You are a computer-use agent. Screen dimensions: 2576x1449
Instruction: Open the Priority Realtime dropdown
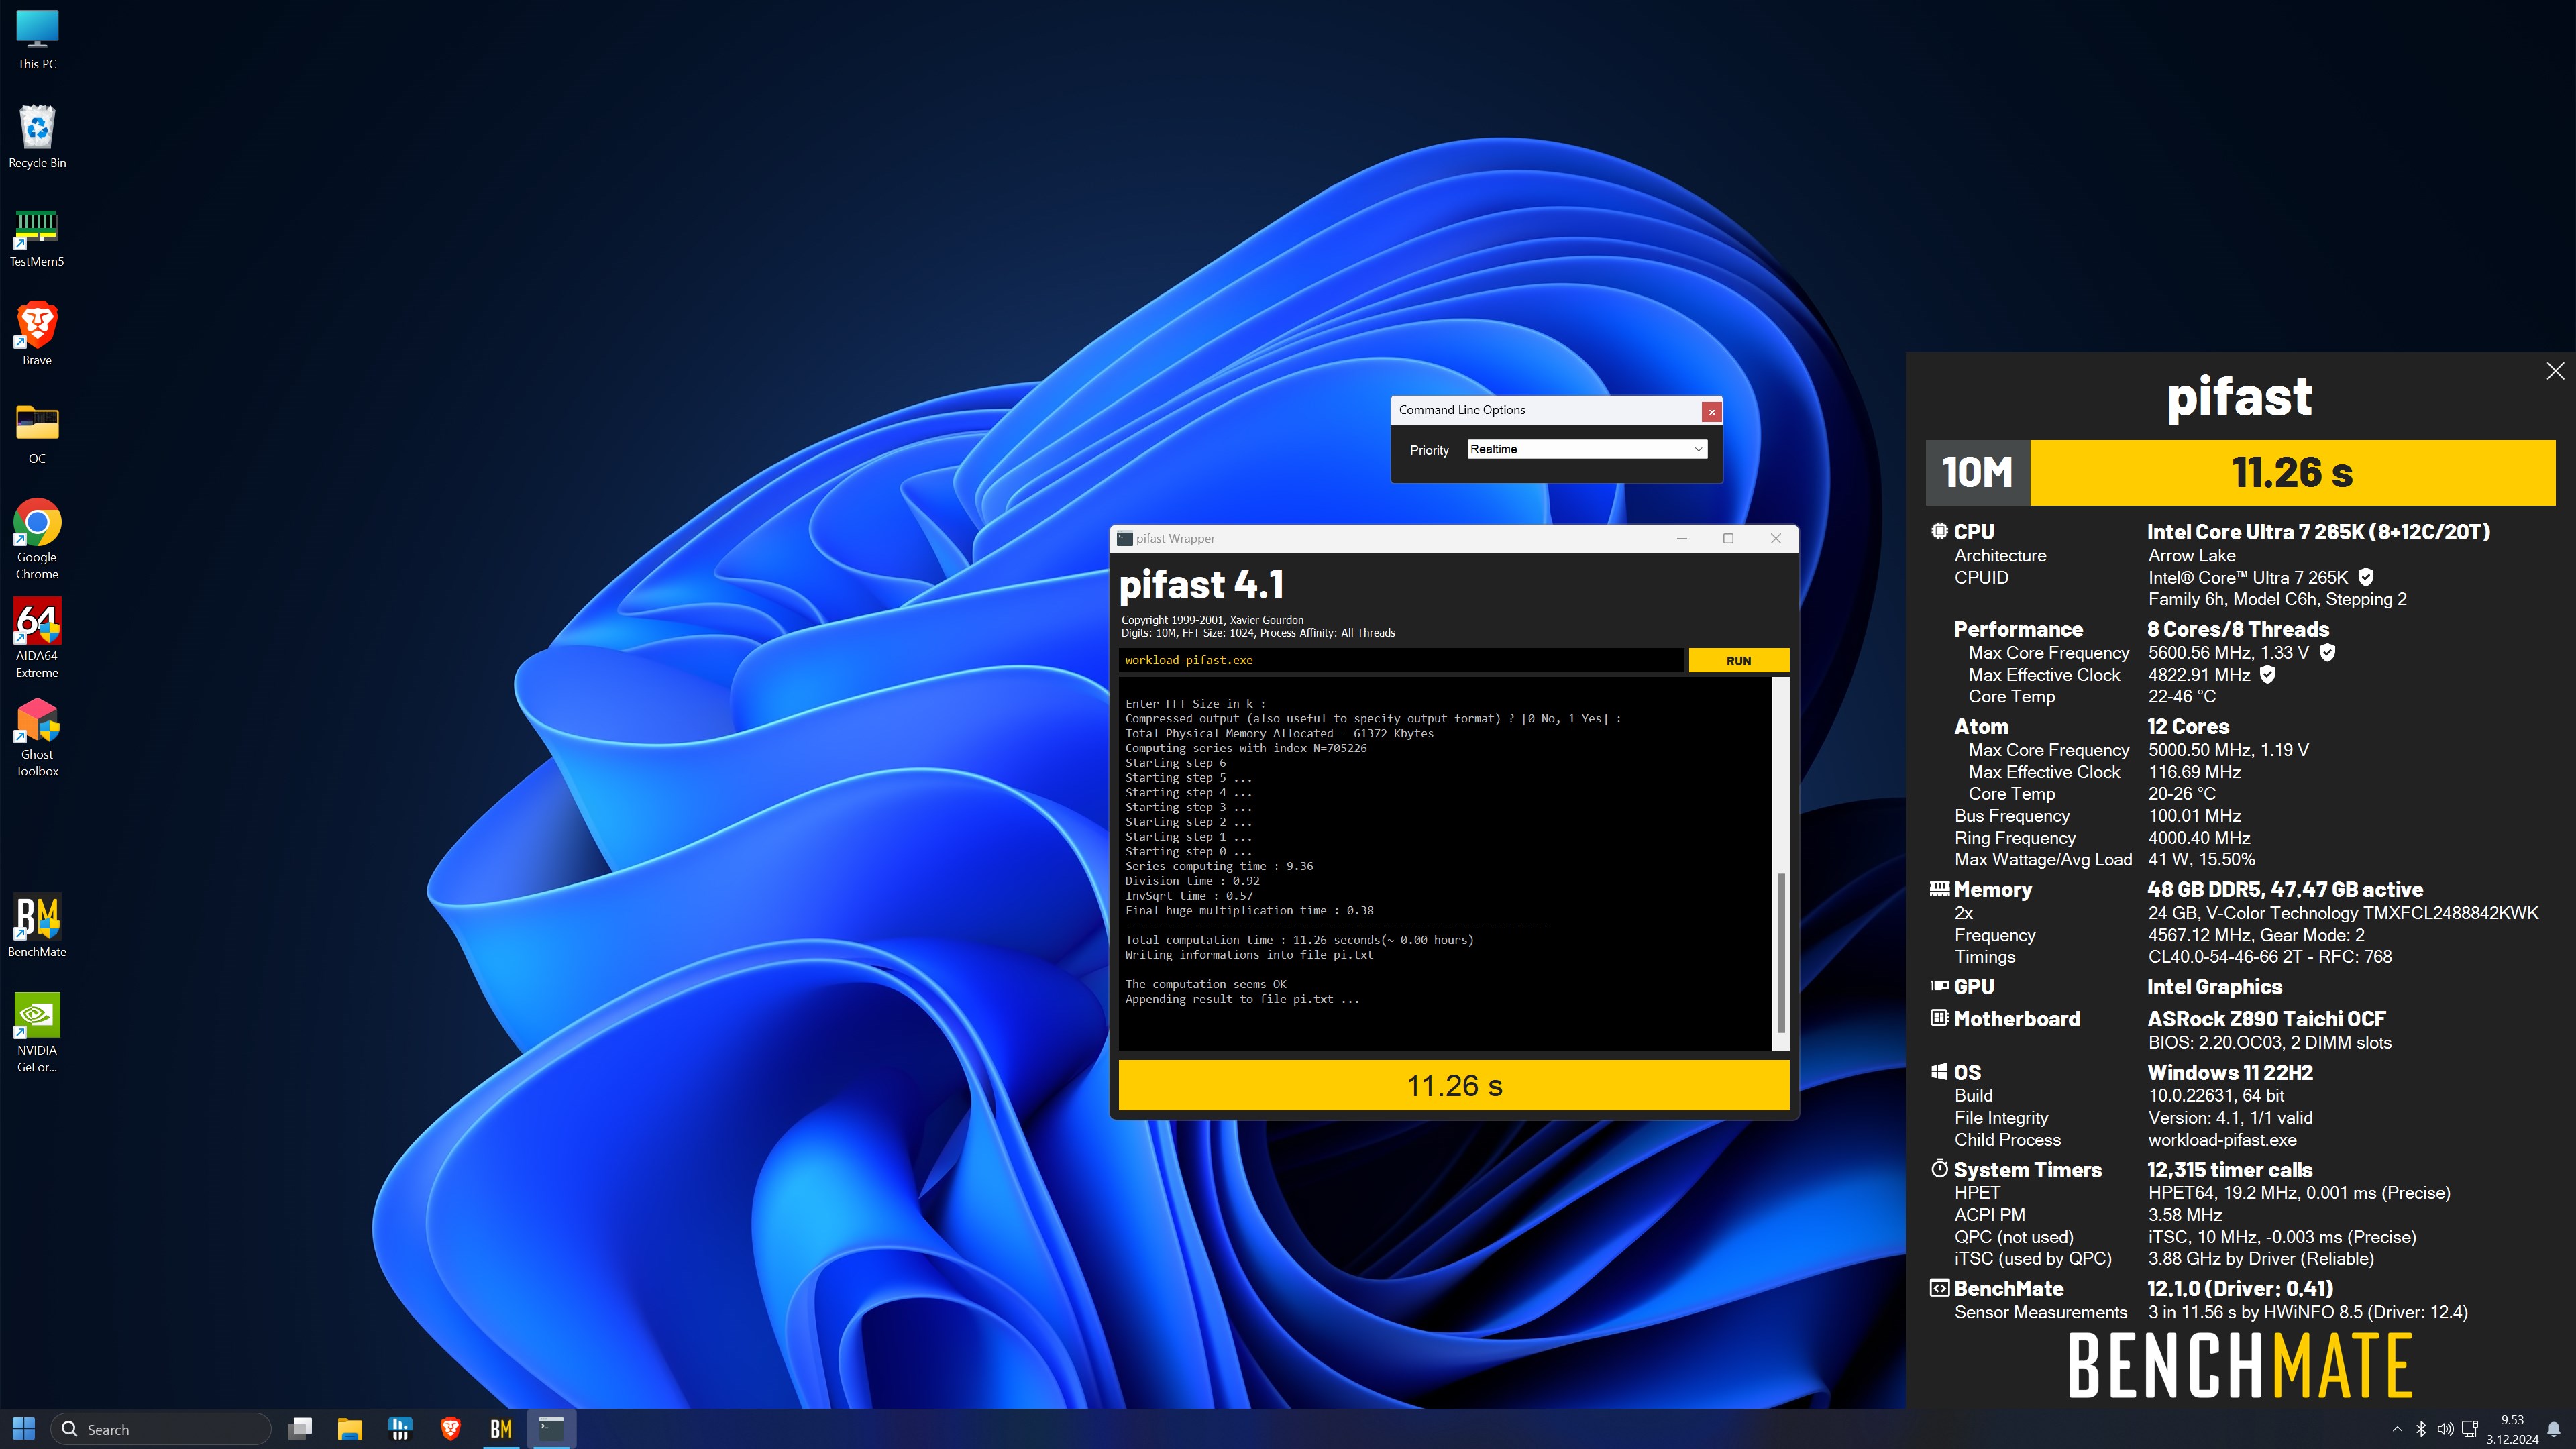(x=1587, y=449)
